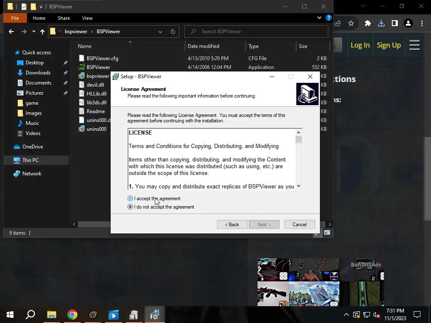Sort by Name column header
The height and width of the screenshot is (323, 431).
pyautogui.click(x=84, y=46)
